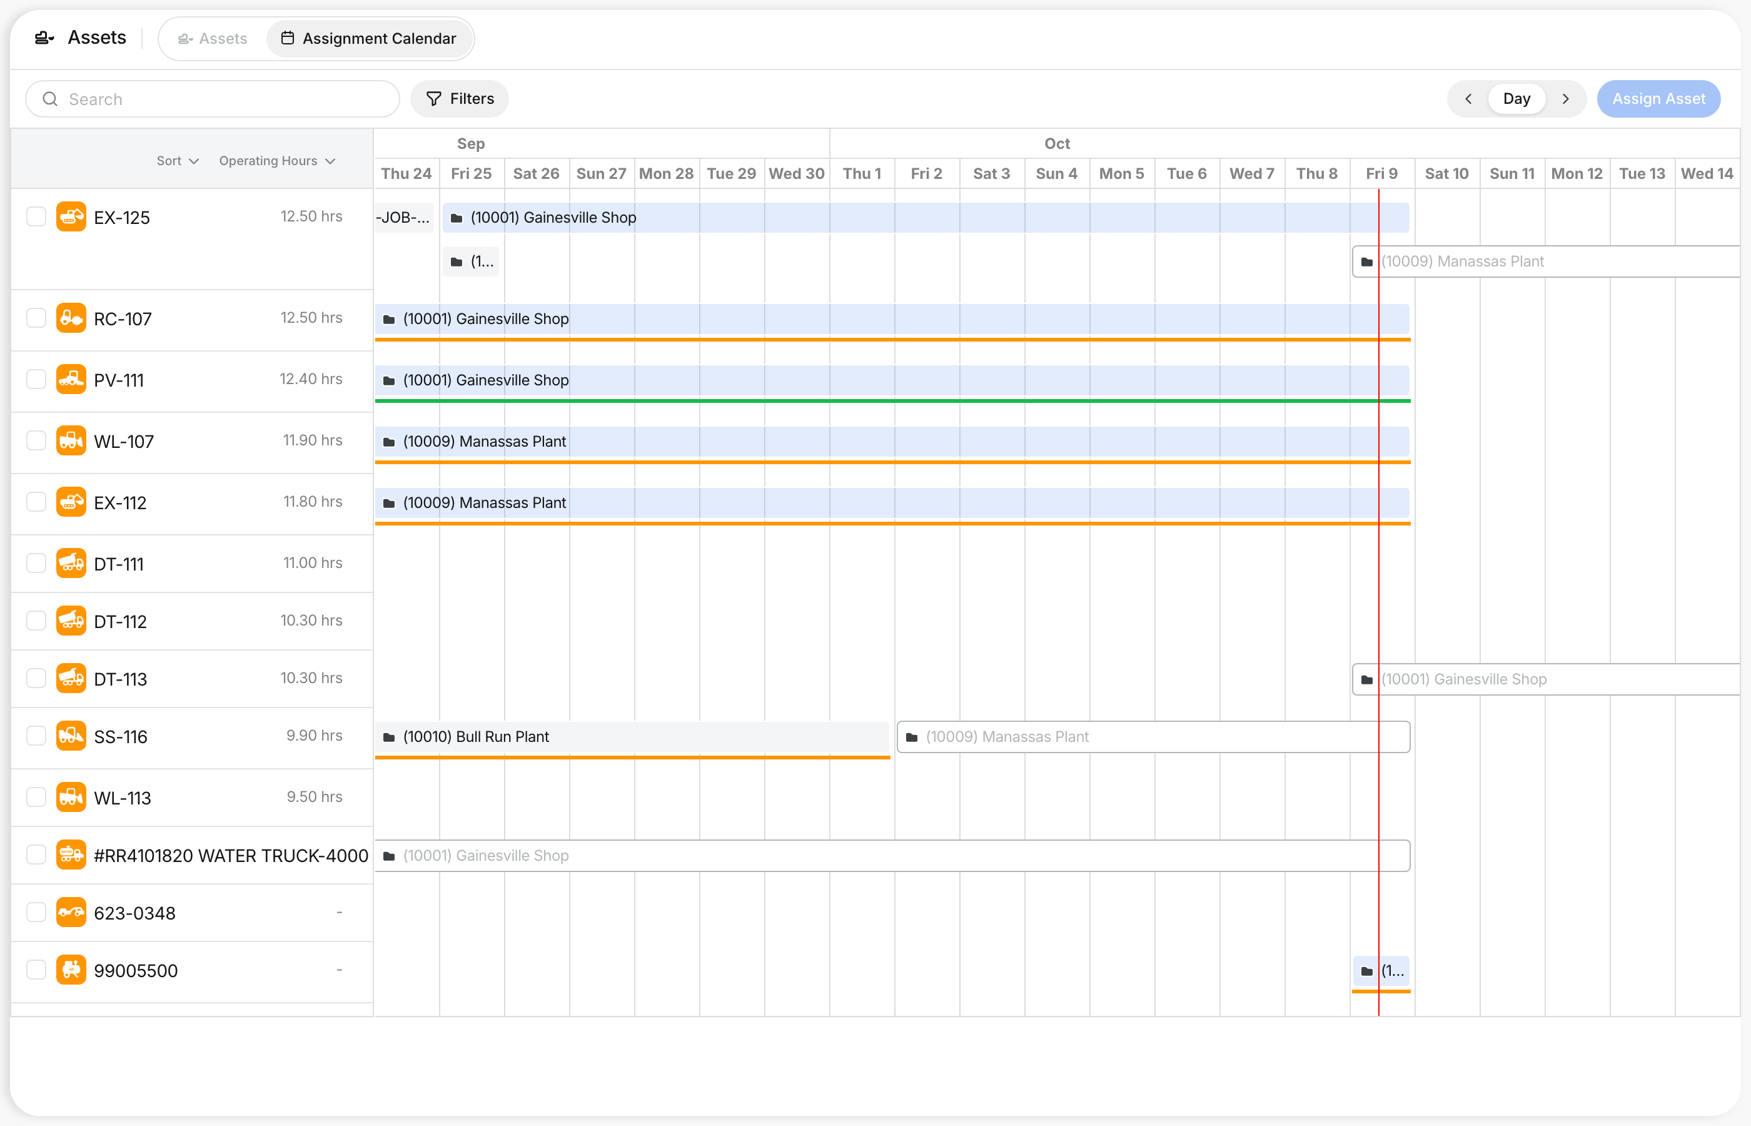
Task: Check the DT-111 row checkbox
Action: tap(36, 564)
